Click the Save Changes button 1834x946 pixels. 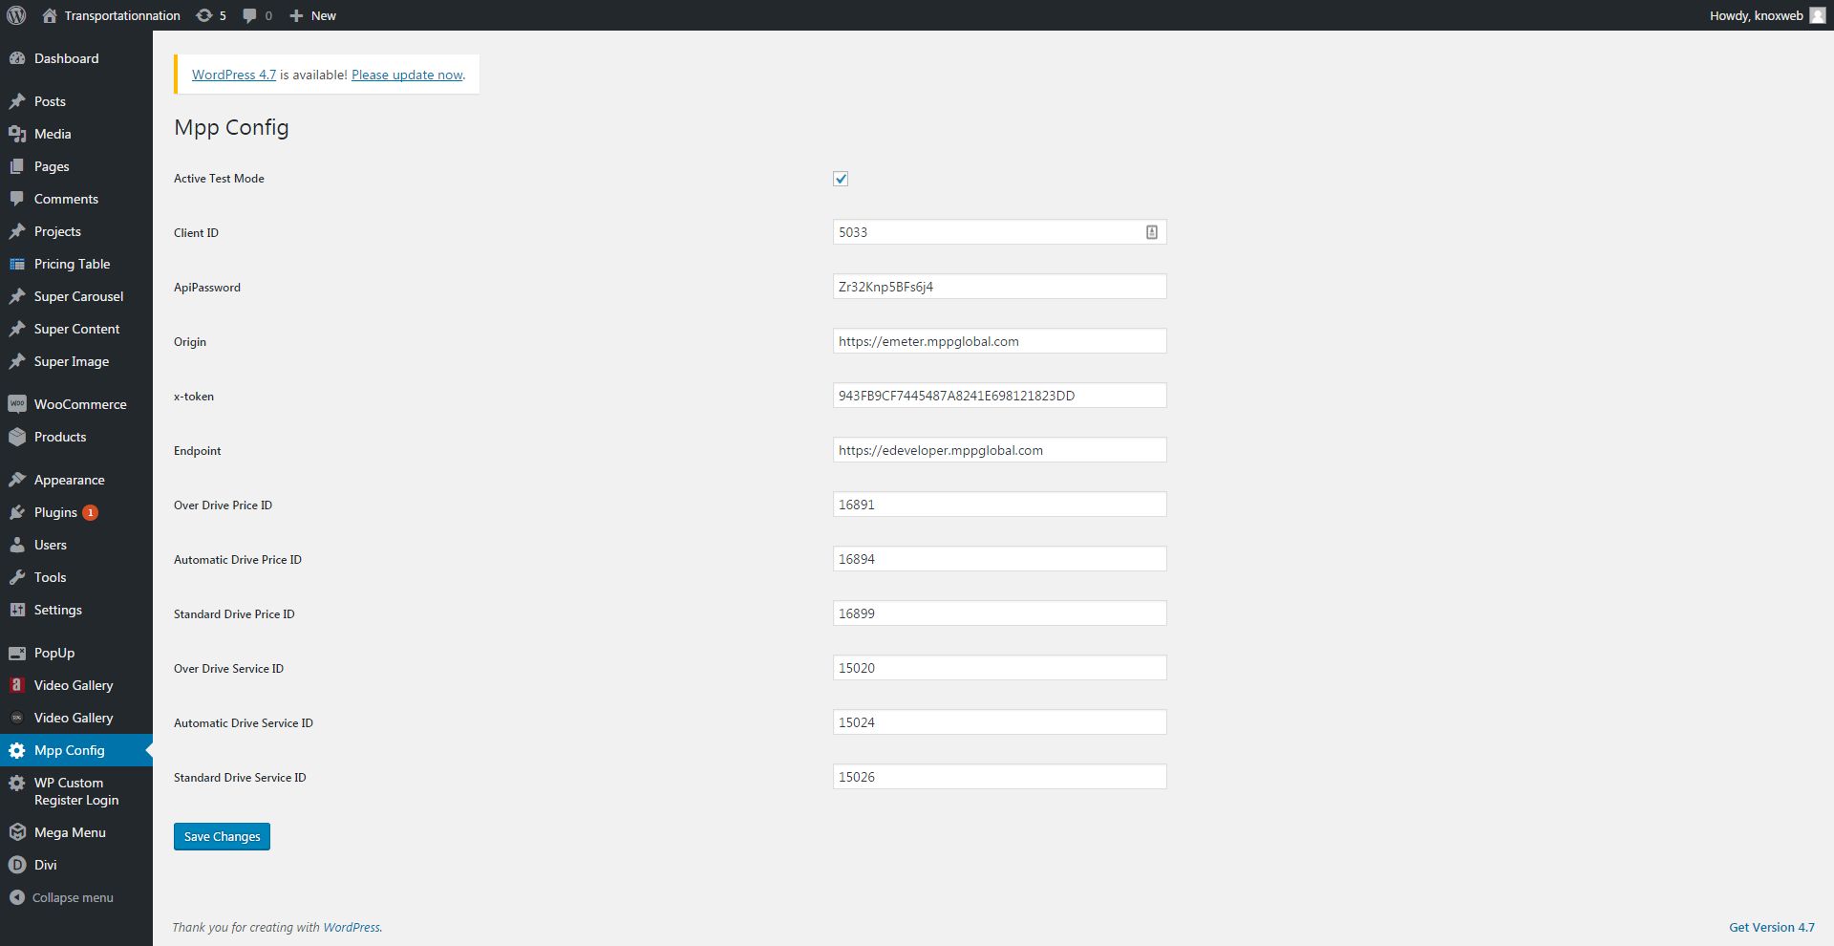tap(222, 836)
